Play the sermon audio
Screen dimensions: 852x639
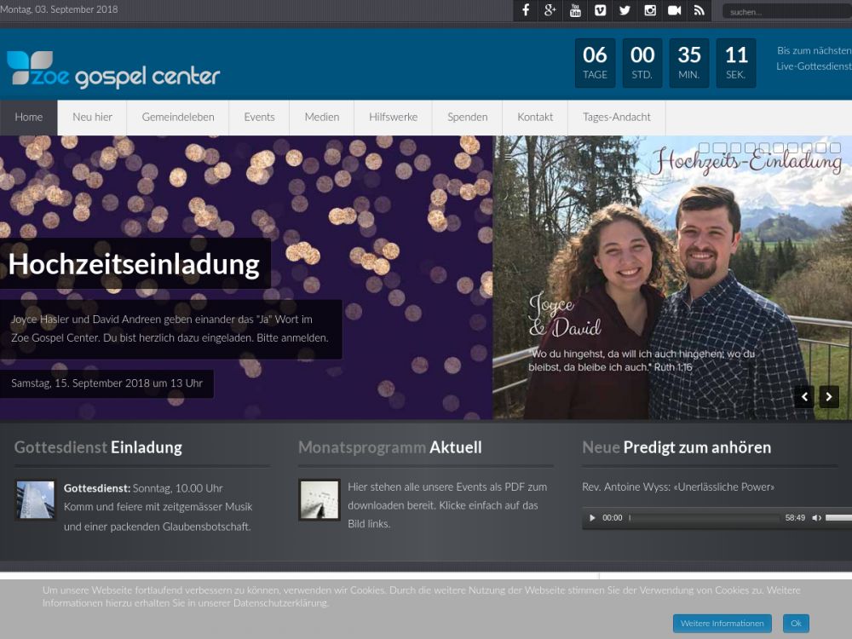[592, 518]
